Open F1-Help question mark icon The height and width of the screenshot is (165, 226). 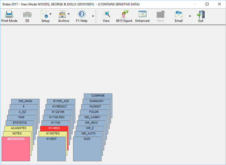(81, 14)
